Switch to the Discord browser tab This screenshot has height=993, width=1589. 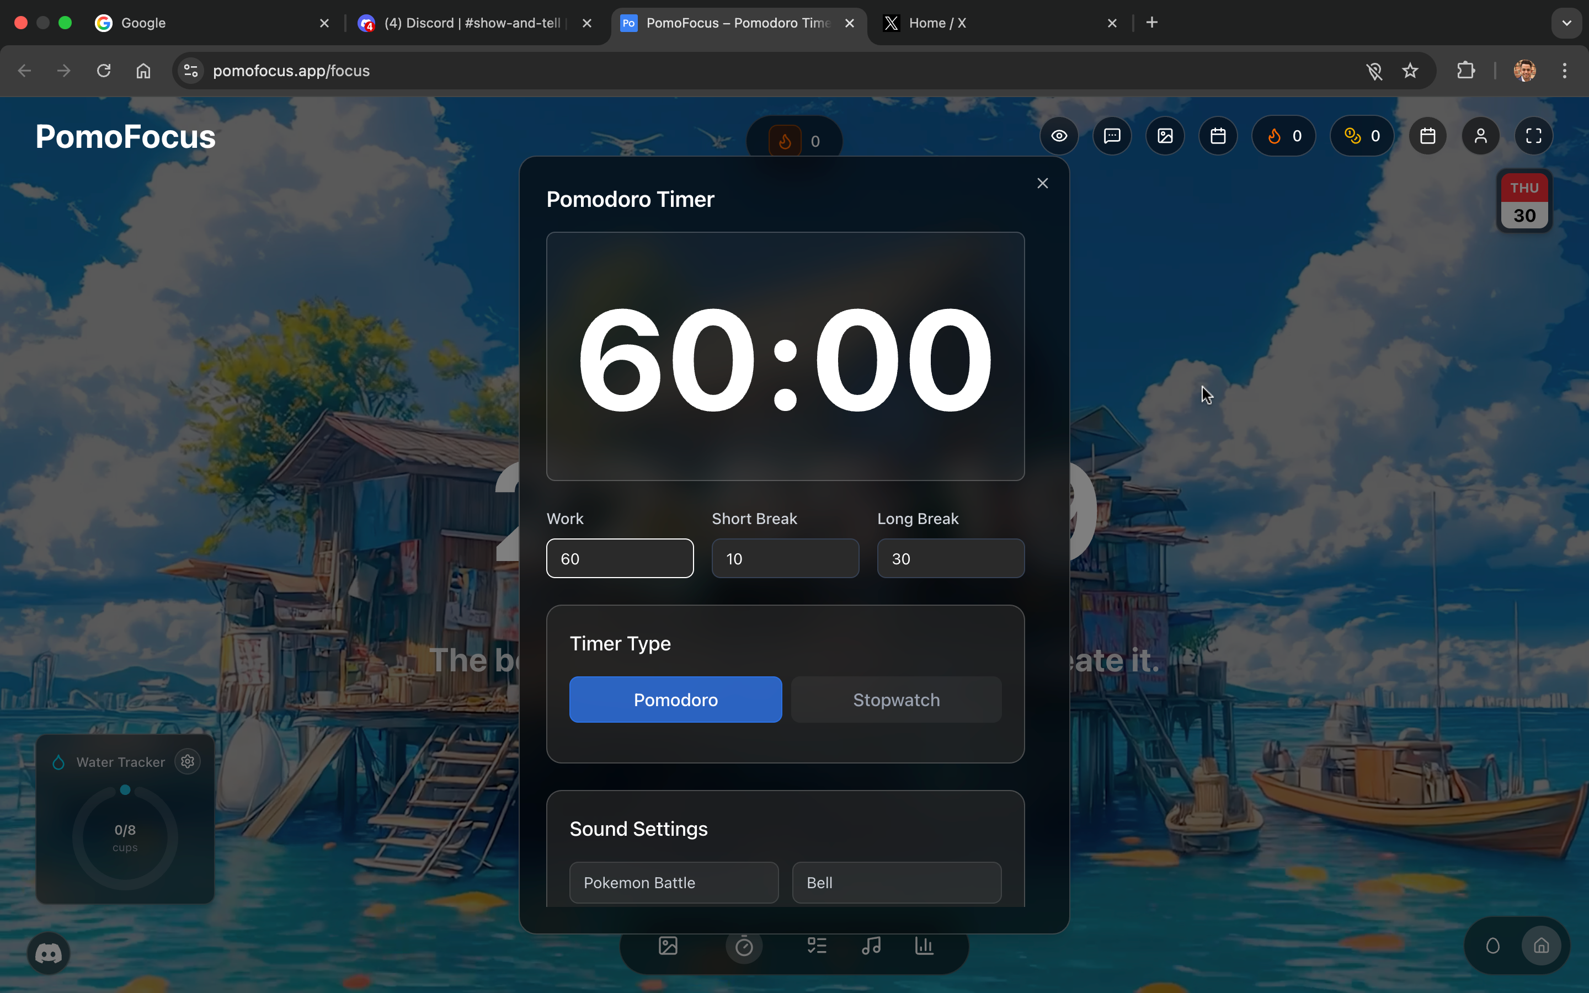click(x=471, y=23)
